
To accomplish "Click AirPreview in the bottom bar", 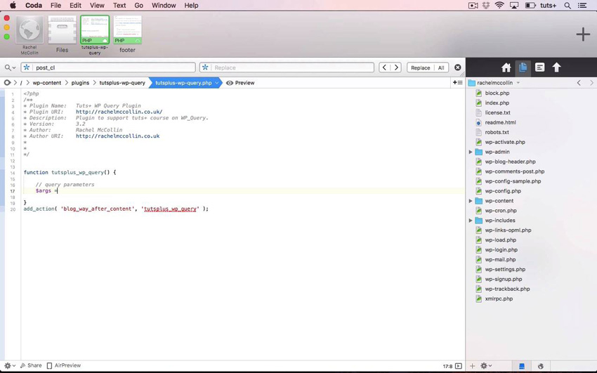I will point(63,365).
